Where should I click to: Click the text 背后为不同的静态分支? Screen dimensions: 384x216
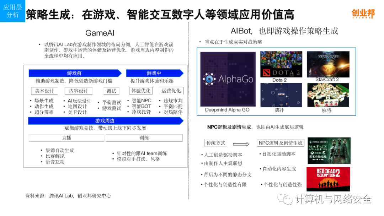(x=228, y=175)
